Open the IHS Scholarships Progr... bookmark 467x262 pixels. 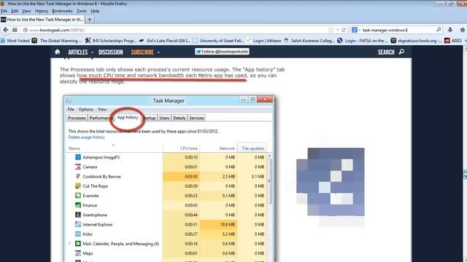(x=111, y=41)
